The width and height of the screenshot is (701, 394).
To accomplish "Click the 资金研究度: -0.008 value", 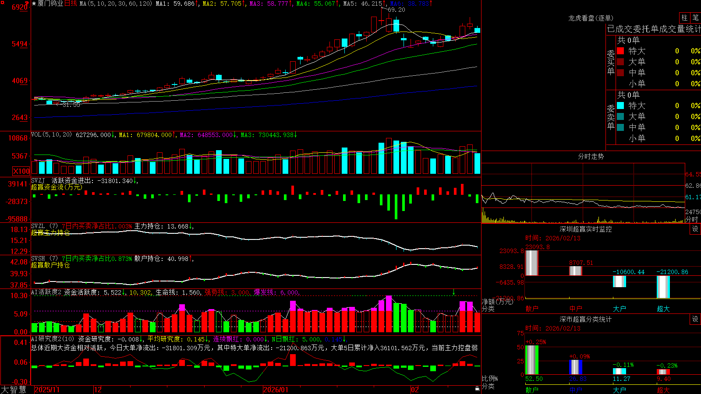I will pos(109,339).
